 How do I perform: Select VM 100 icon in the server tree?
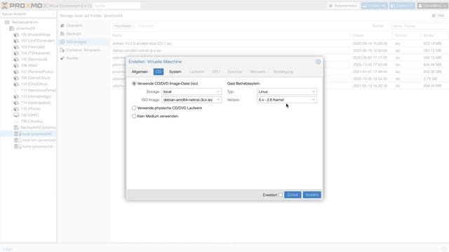point(16,34)
